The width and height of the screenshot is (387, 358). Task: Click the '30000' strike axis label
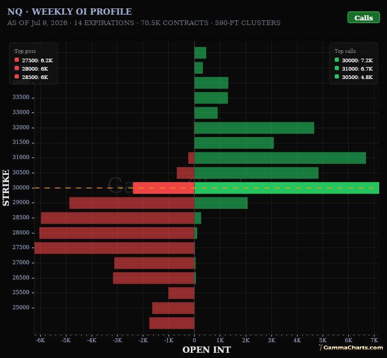click(21, 187)
